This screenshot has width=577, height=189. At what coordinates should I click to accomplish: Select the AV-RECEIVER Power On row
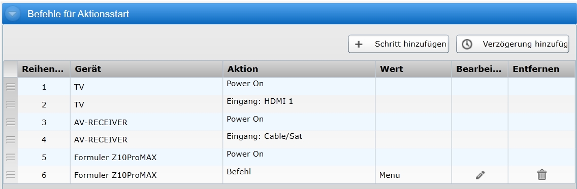(289, 122)
